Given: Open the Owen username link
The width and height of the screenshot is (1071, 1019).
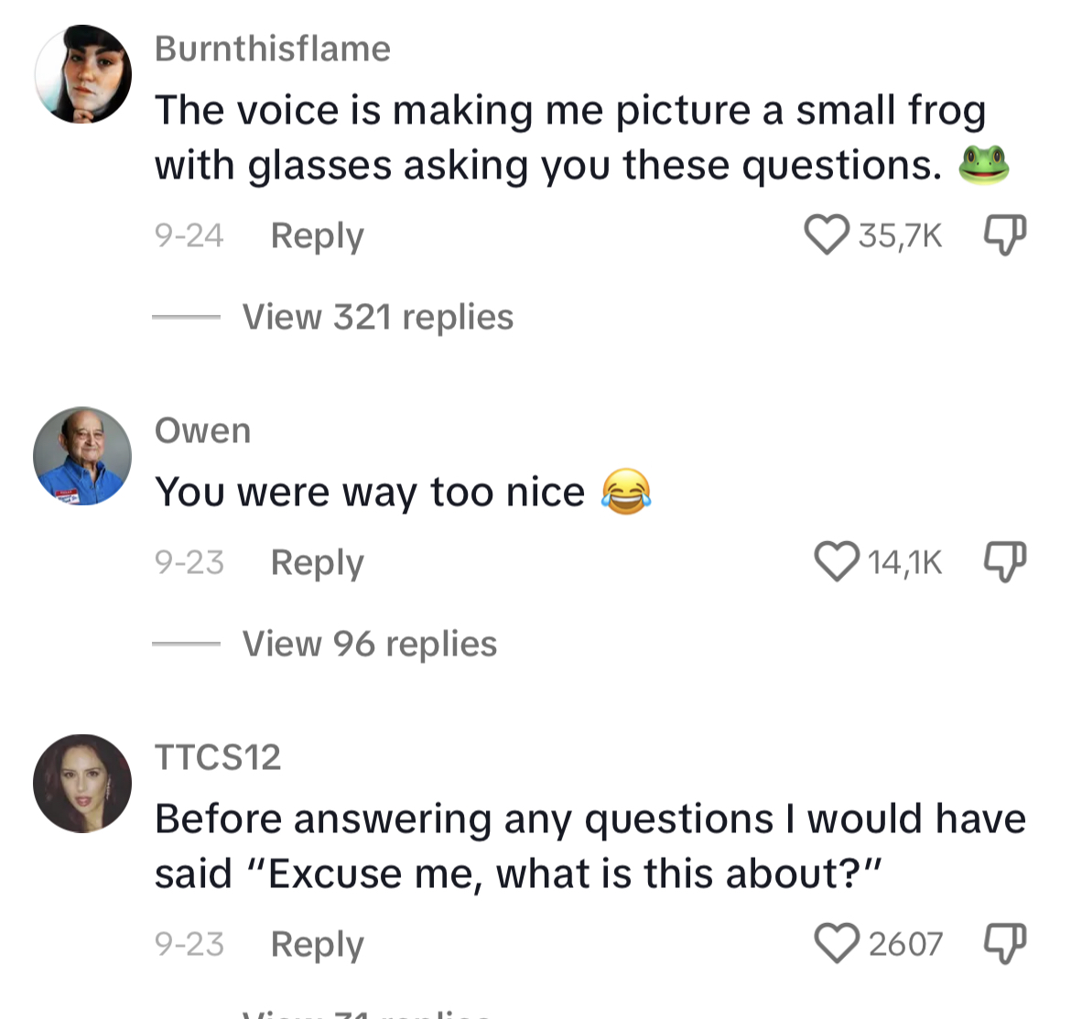Looking at the screenshot, I should coord(203,431).
